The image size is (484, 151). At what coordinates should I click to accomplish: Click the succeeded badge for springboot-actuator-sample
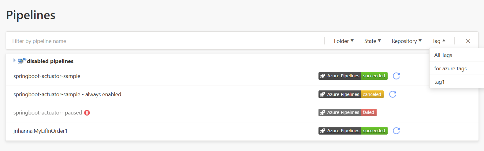pyautogui.click(x=353, y=76)
